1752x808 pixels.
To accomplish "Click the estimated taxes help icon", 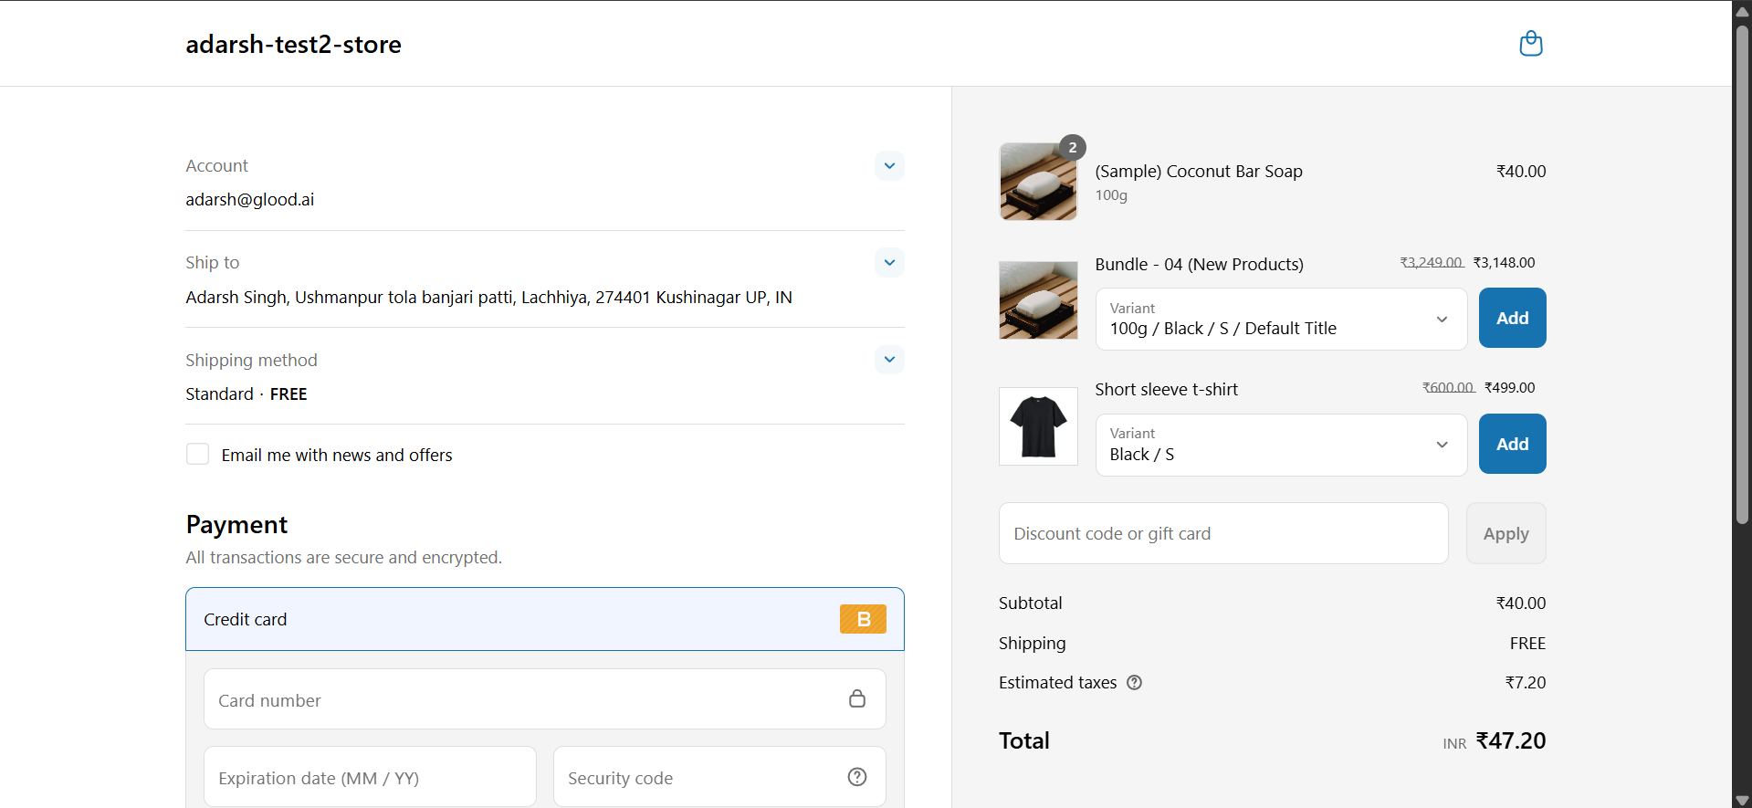I will coord(1134,683).
